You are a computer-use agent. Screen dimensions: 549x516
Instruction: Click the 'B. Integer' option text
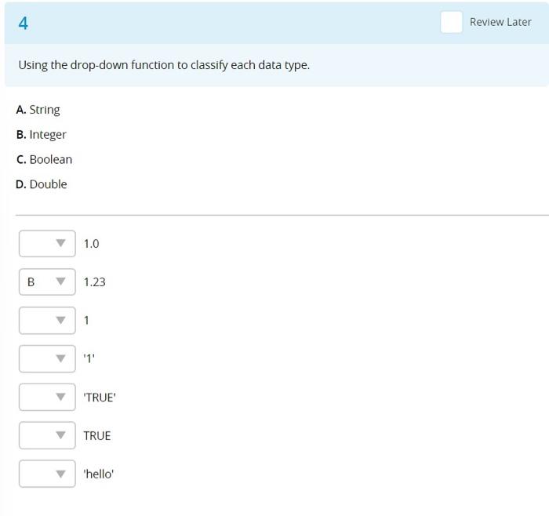[41, 134]
